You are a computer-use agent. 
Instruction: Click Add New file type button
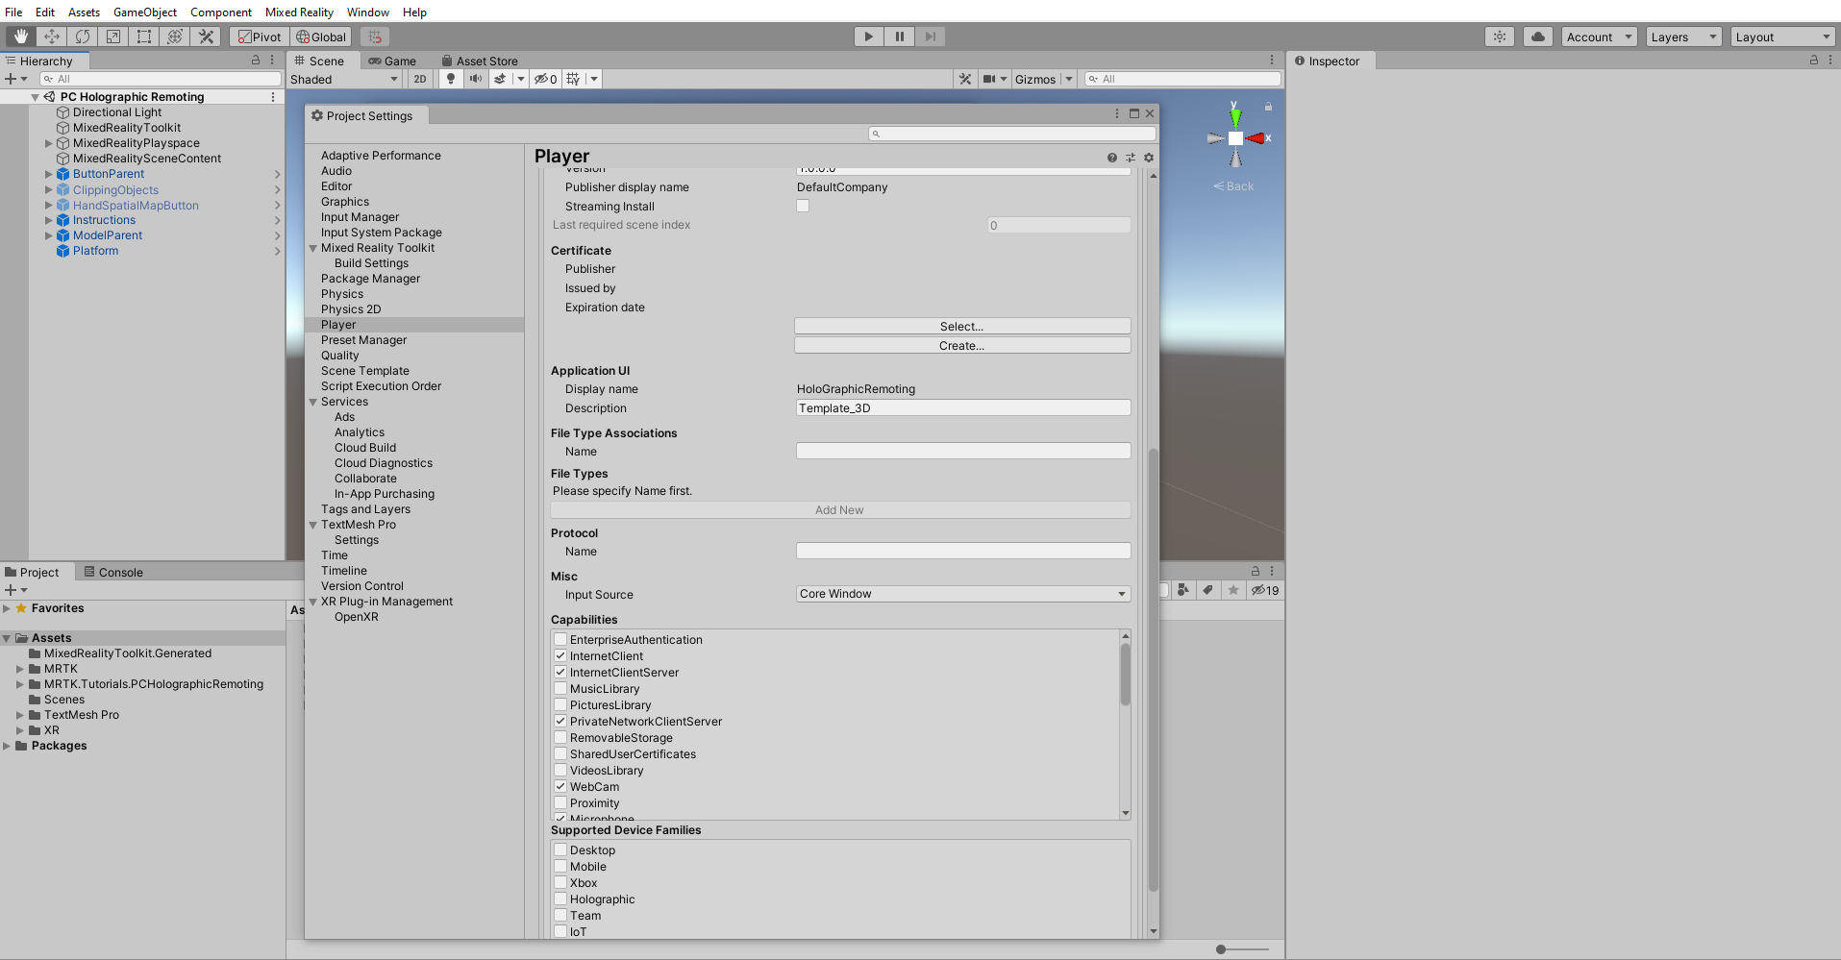(840, 510)
